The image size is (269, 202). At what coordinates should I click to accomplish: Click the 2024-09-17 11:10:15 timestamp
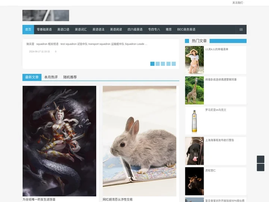click(x=39, y=52)
